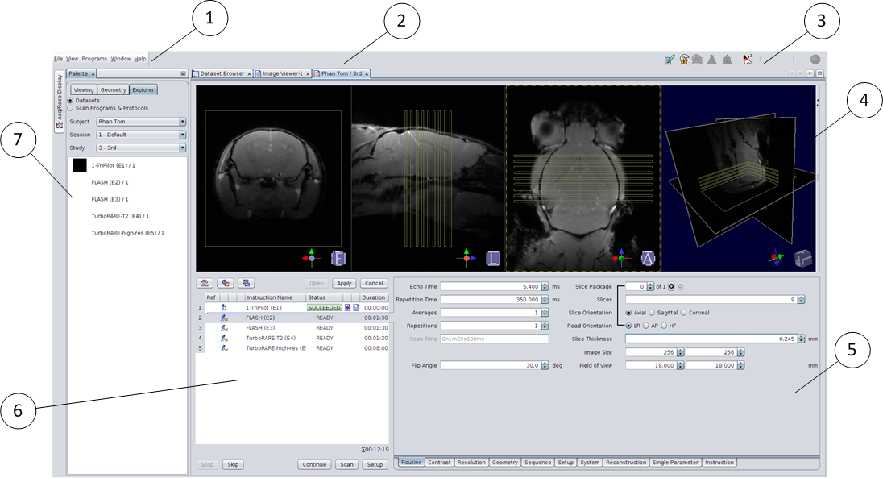
Task: Click the scan icon in TurboRARE-high-res row
Action: tap(223, 348)
